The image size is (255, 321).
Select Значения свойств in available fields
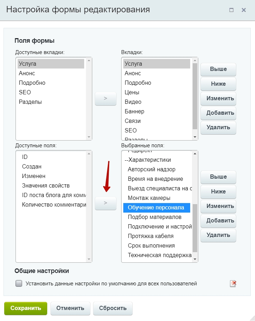pyautogui.click(x=46, y=185)
